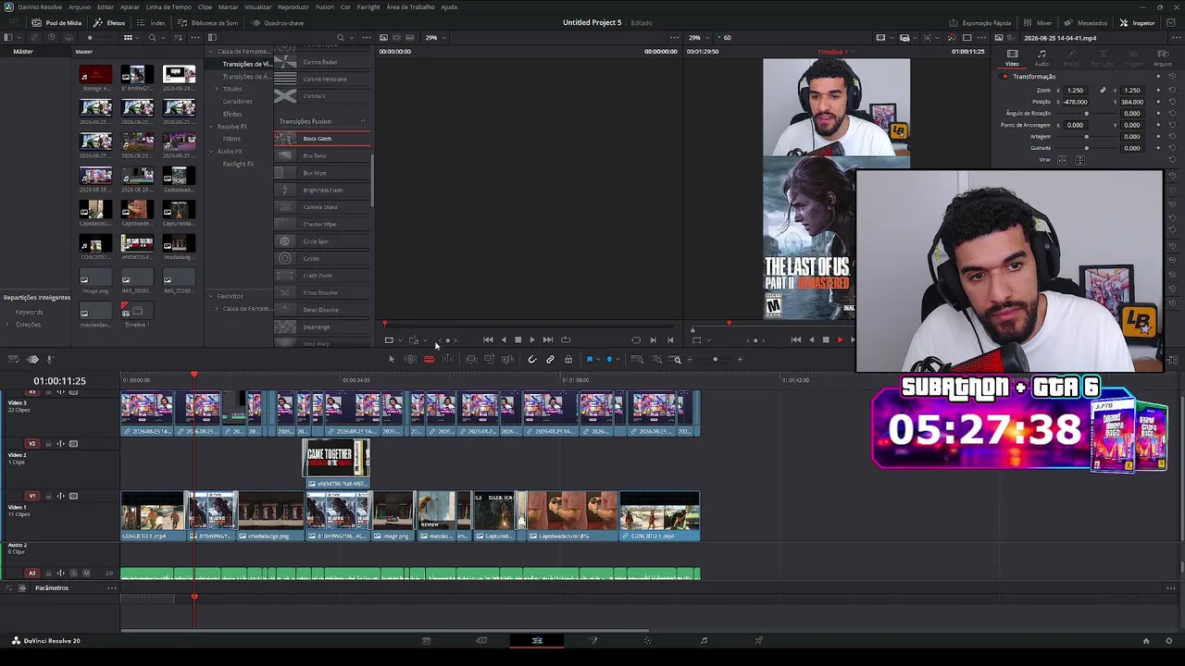Select the CAME TOGETHER clip on Video 2
Viewport: 1185px width, 666px height.
point(337,462)
